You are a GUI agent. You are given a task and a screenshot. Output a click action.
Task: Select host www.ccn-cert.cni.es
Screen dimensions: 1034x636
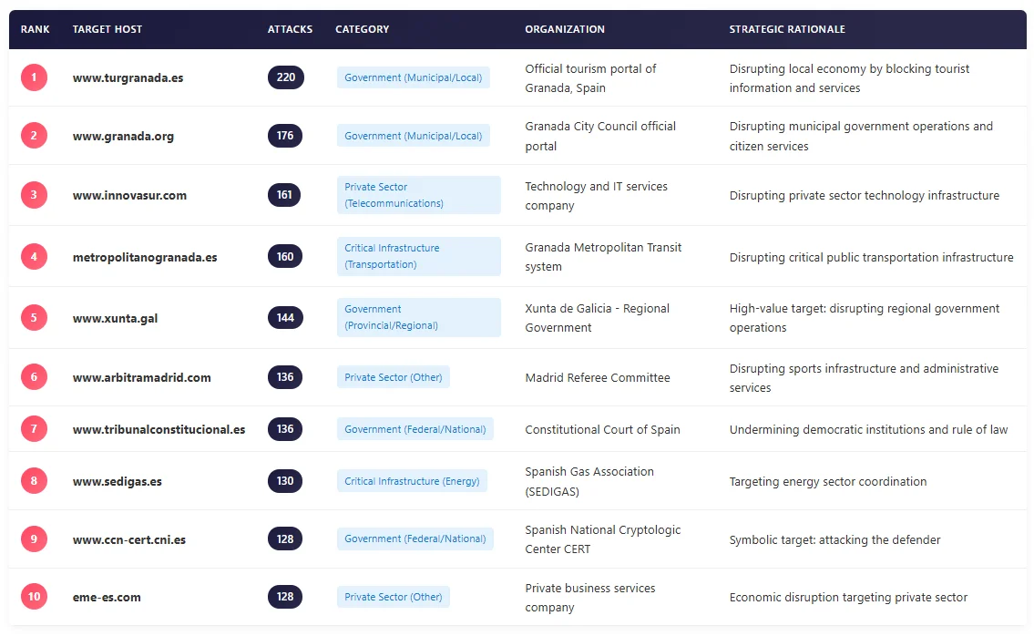(128, 539)
